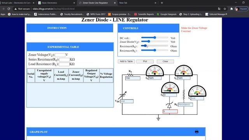
Task: Click the output Volt reading field
Action: [x=197, y=98]
